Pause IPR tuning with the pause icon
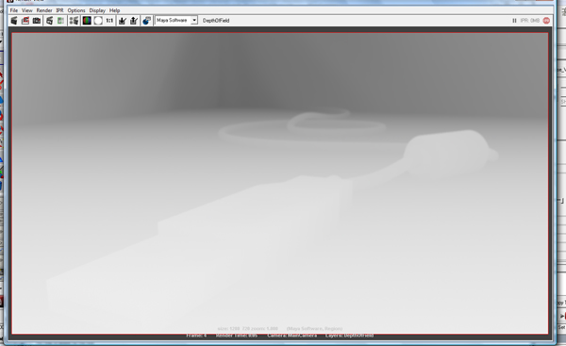The image size is (566, 346). (x=514, y=21)
